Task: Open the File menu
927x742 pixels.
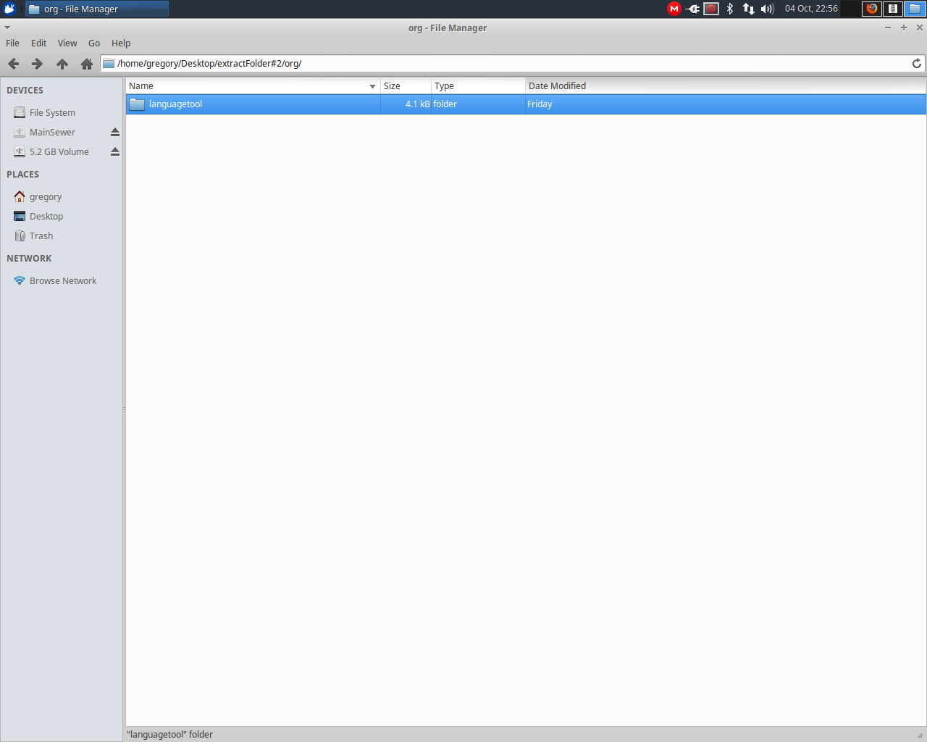Action: click(12, 43)
